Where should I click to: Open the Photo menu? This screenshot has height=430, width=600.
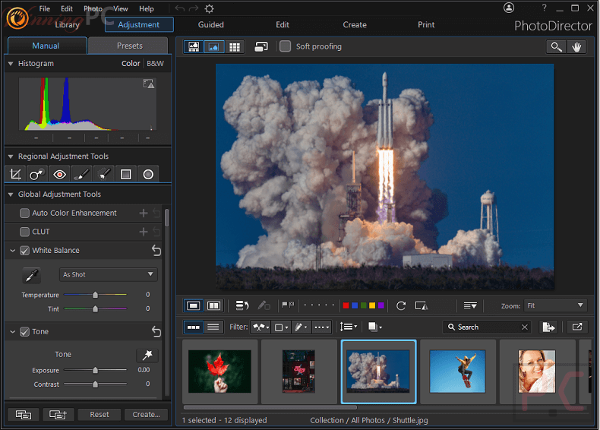[93, 8]
